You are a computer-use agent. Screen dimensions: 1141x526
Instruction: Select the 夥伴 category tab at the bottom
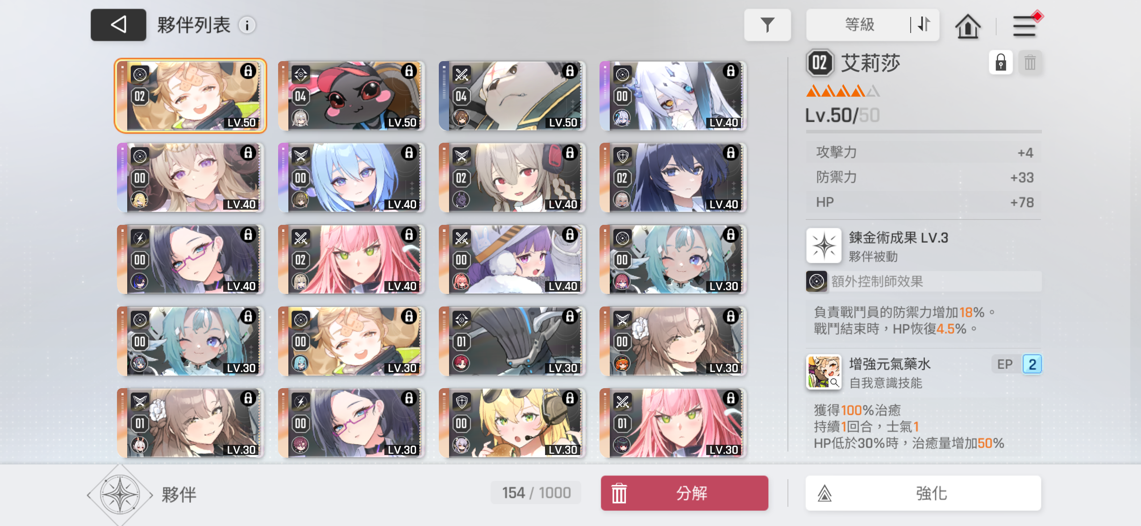(143, 494)
